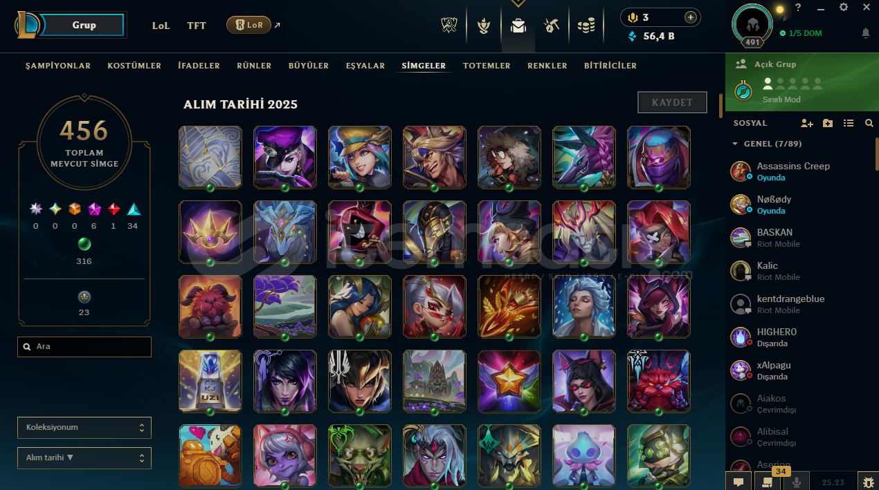Viewport: 879px width, 490px height.
Task: Open the settings gear icon
Action: click(843, 7)
